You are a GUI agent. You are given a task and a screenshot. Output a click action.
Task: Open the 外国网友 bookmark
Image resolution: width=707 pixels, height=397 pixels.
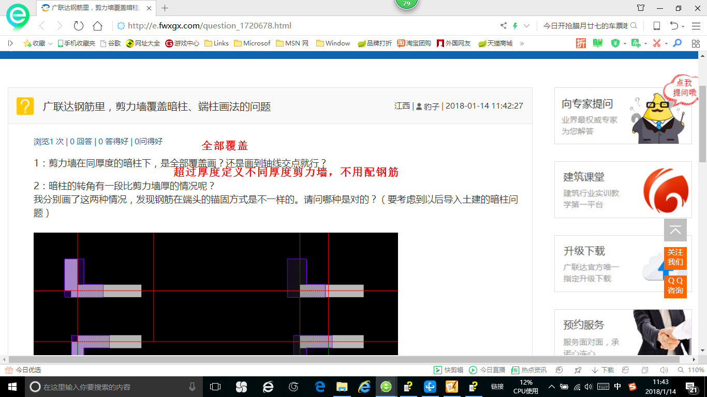(454, 43)
